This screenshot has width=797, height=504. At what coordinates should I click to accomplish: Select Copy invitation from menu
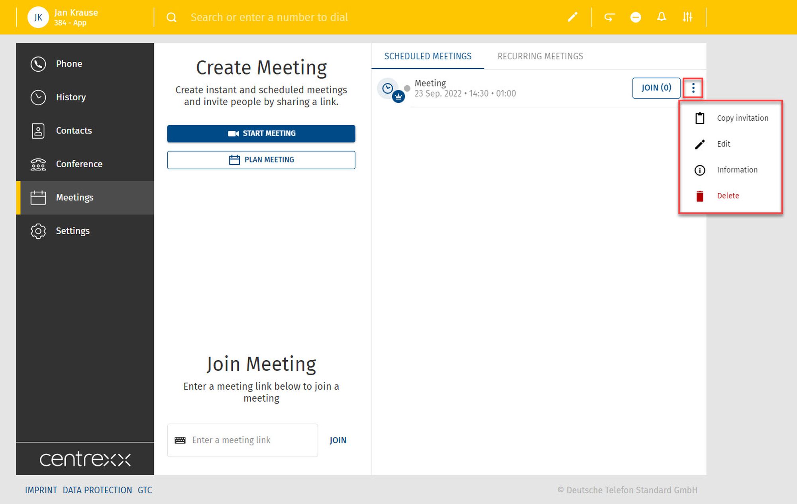coord(742,118)
